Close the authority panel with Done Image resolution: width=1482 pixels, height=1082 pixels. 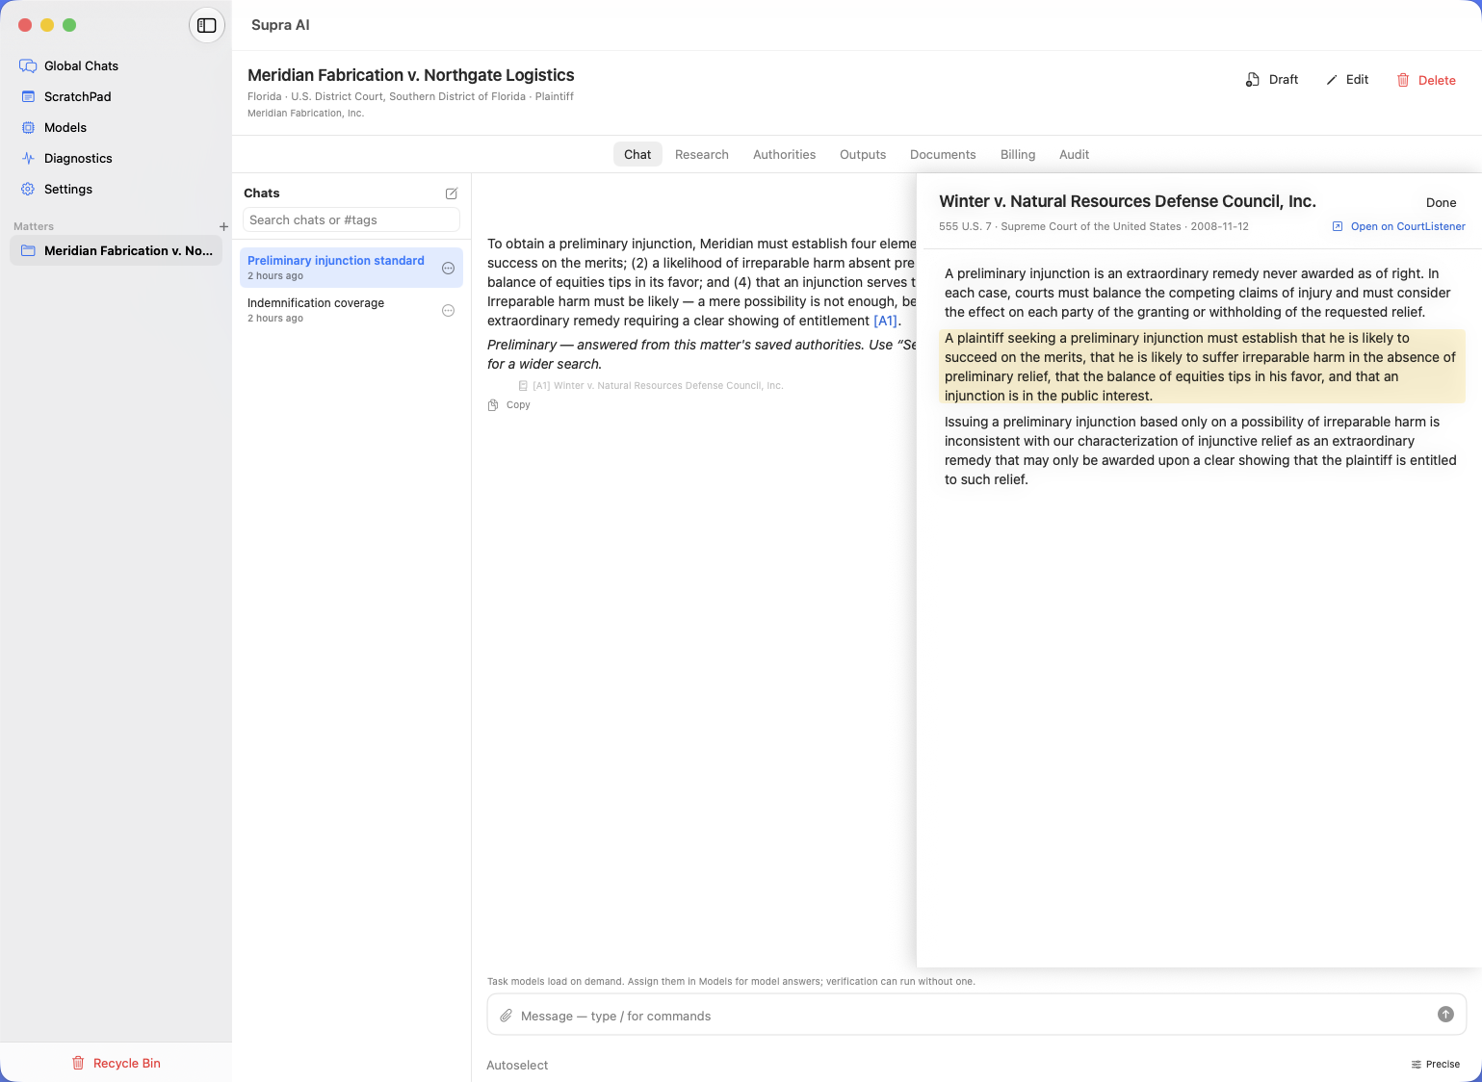(x=1441, y=202)
